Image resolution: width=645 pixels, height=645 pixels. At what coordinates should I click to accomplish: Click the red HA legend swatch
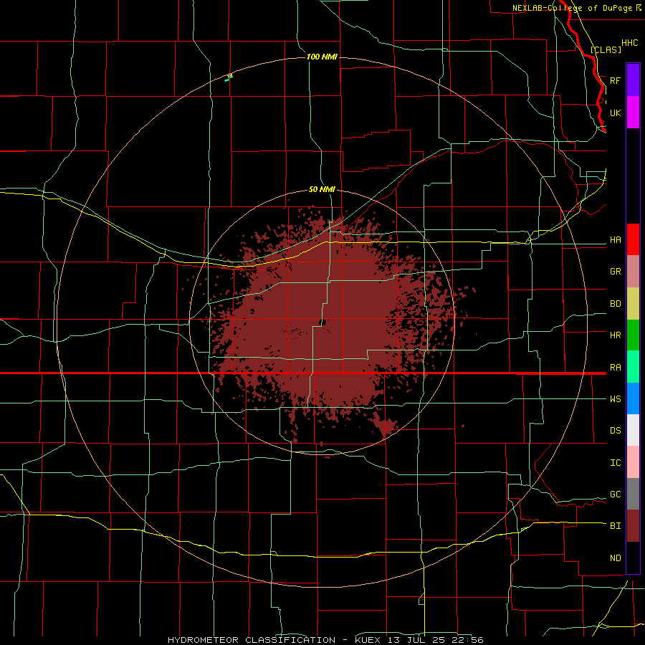point(633,239)
